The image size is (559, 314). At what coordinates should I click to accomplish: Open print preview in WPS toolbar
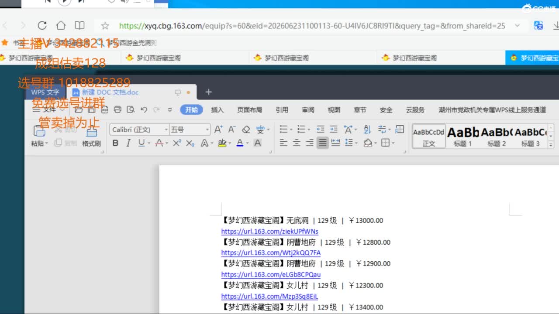pyautogui.click(x=131, y=109)
